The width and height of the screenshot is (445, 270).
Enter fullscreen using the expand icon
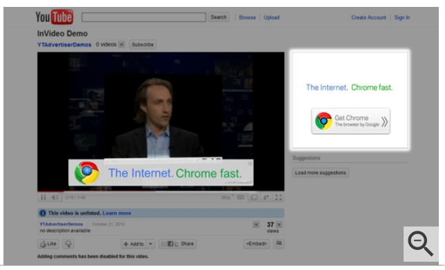tap(279, 197)
